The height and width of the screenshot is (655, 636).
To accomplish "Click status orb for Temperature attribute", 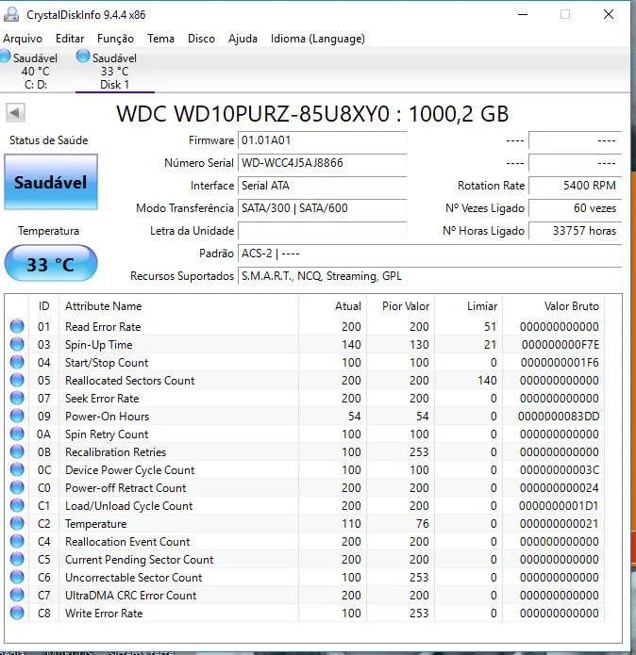I will (x=17, y=523).
